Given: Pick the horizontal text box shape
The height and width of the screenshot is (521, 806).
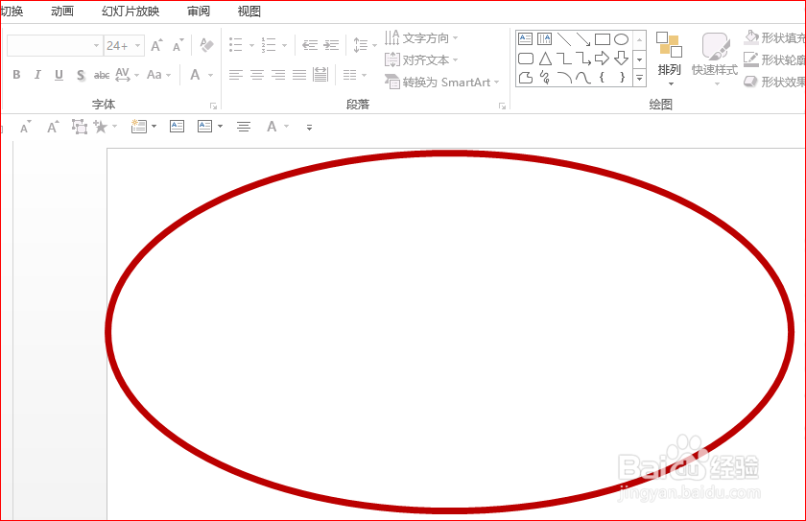Looking at the screenshot, I should 526,39.
